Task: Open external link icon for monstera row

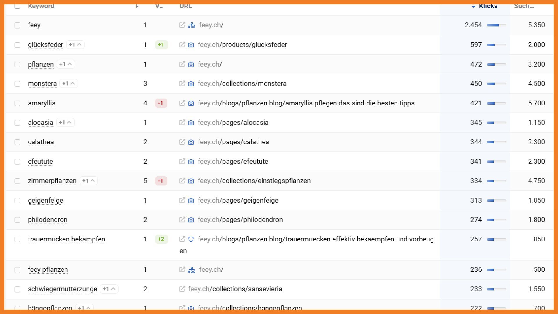Action: pos(182,84)
